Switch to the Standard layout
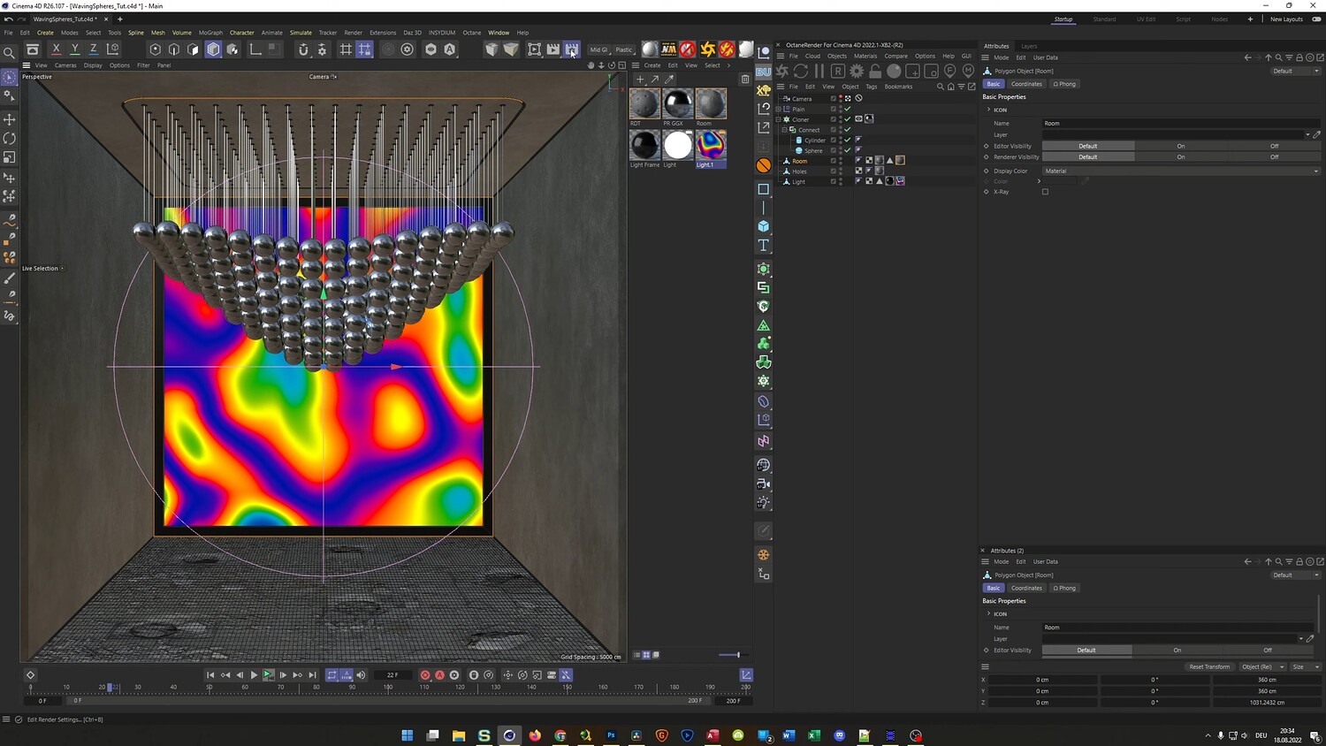The image size is (1326, 746). (1104, 19)
